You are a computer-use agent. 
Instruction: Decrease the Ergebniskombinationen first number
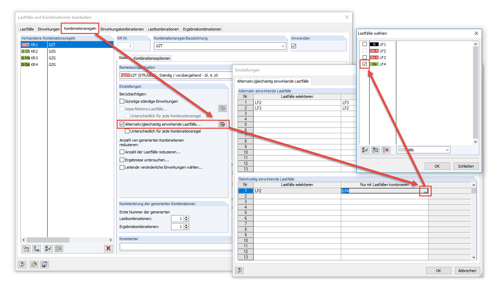pyautogui.click(x=187, y=228)
